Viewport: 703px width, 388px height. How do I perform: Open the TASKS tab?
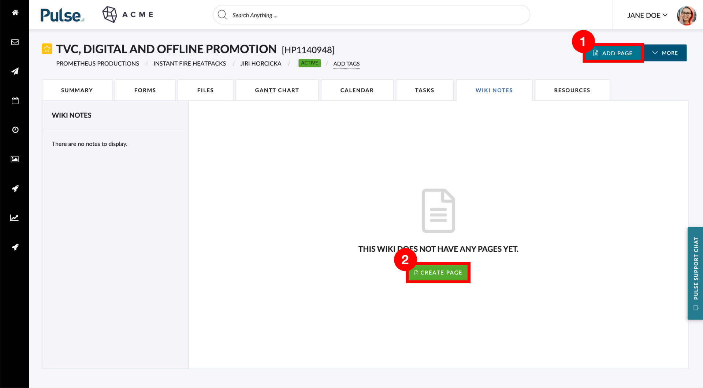(424, 90)
